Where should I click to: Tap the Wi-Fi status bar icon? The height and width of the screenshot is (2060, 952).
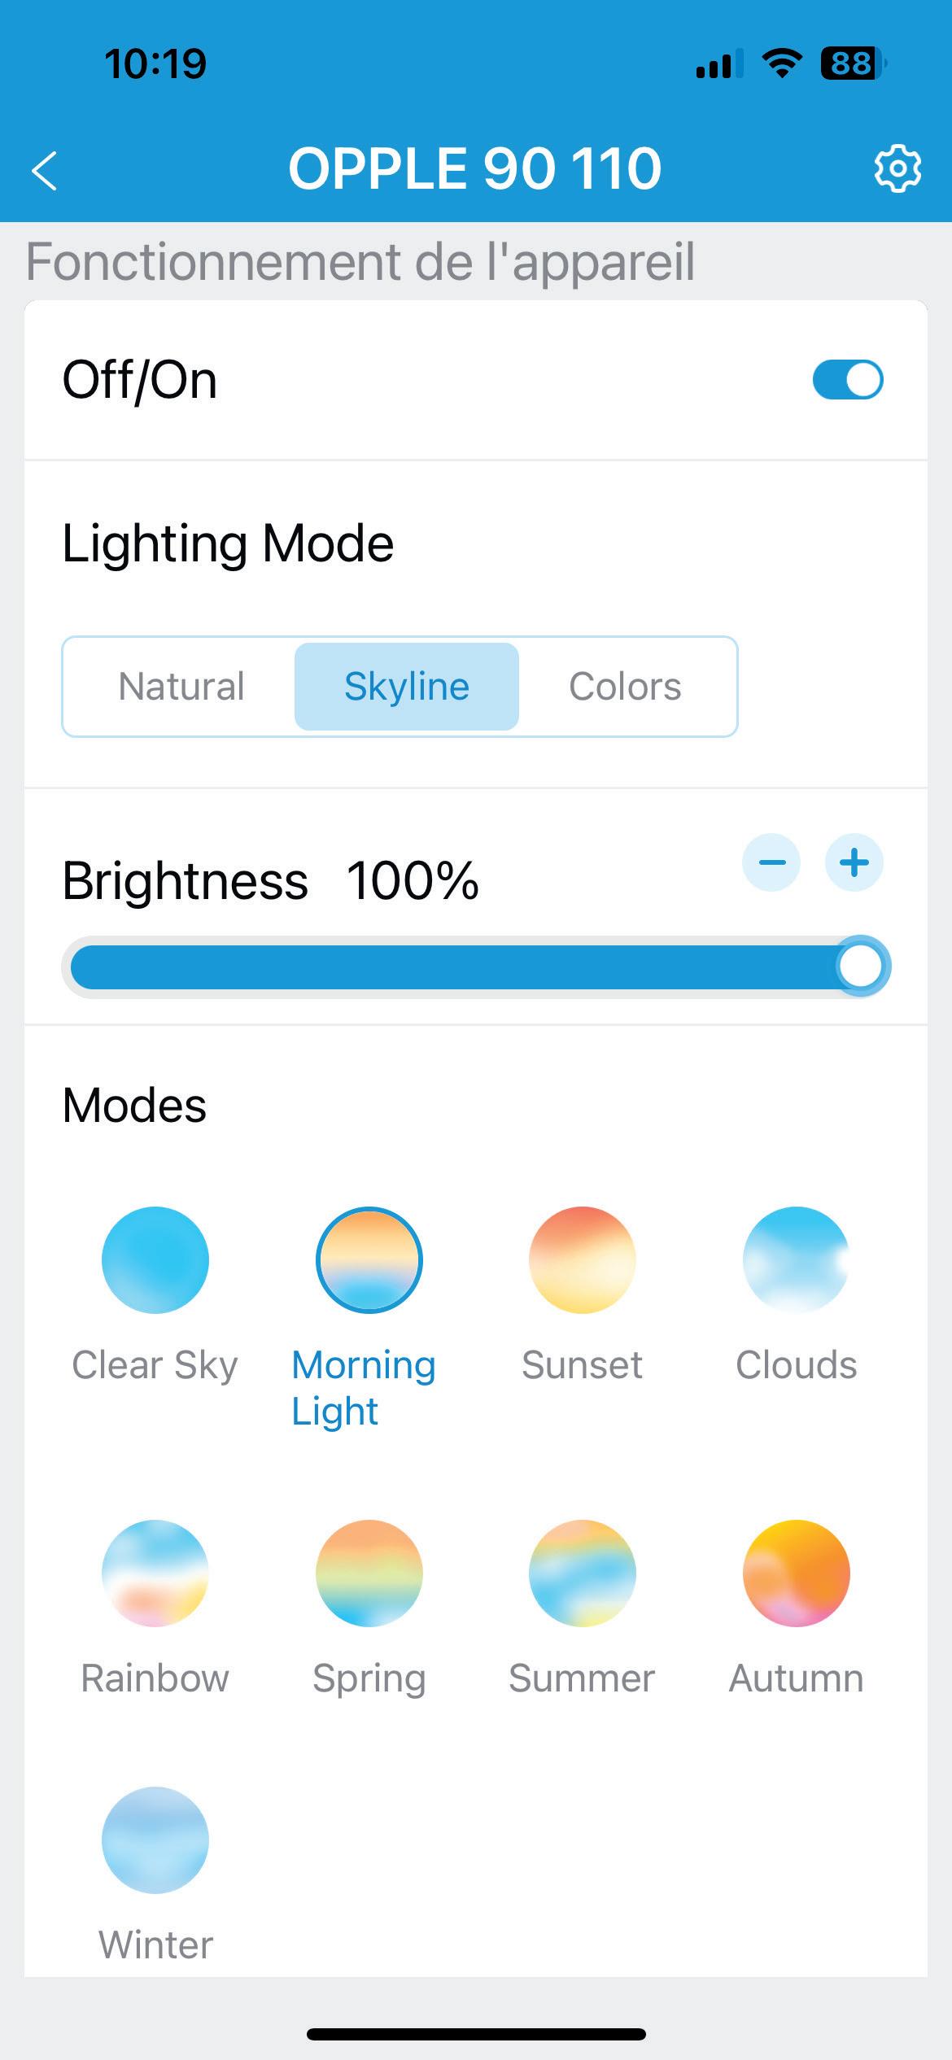(782, 63)
